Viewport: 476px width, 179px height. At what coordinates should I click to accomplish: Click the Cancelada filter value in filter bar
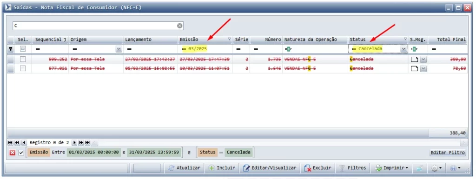[238, 152]
